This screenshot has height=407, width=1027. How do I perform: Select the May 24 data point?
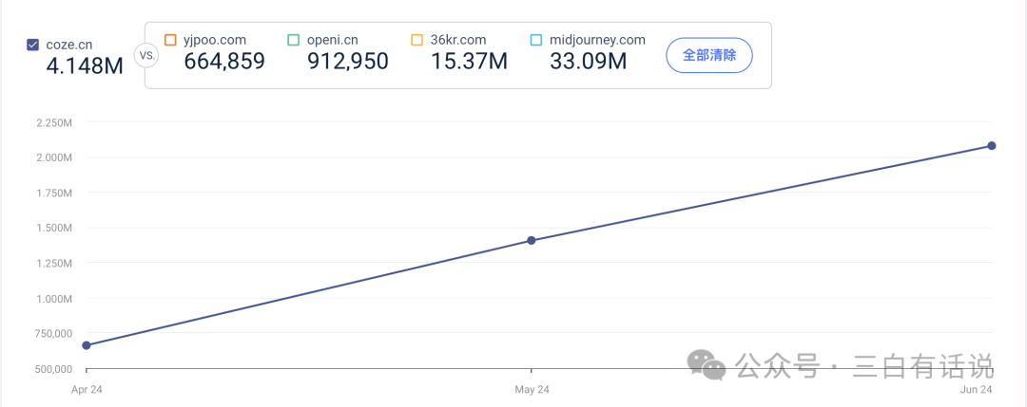532,240
